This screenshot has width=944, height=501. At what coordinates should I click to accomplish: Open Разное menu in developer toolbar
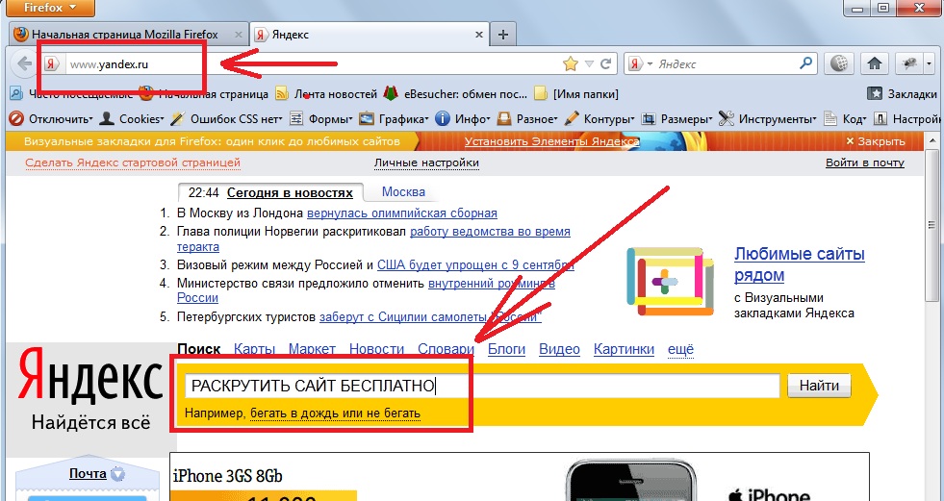(527, 119)
